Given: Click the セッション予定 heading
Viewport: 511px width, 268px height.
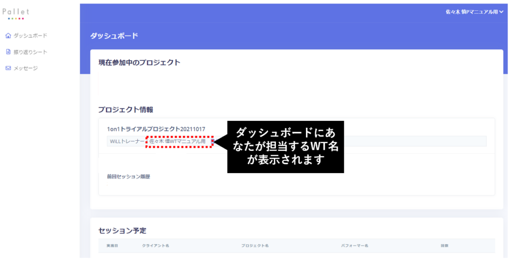Looking at the screenshot, I should tap(122, 231).
